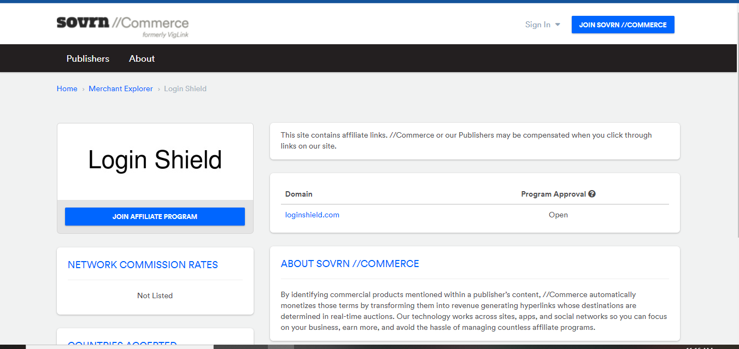Image resolution: width=739 pixels, height=349 pixels.
Task: Open the Publishers menu
Action: coord(88,58)
